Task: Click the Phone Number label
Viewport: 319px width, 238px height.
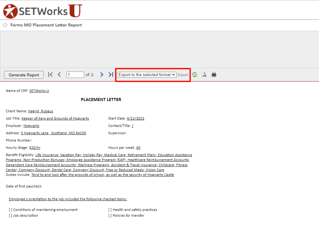Action: (19, 140)
